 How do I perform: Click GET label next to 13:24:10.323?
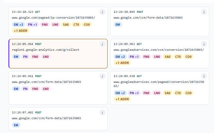[x=37, y=12]
